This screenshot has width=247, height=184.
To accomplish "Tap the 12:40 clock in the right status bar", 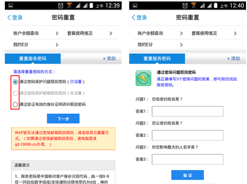I will pos(237,6).
